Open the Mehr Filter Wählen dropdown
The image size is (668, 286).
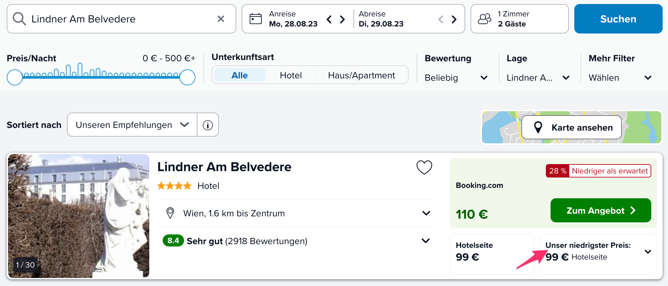(x=620, y=78)
